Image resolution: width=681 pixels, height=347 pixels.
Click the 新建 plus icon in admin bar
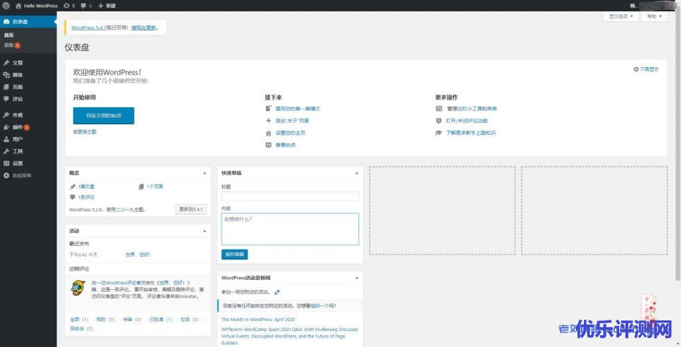(101, 5)
